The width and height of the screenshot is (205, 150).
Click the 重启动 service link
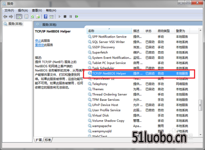click(39, 45)
